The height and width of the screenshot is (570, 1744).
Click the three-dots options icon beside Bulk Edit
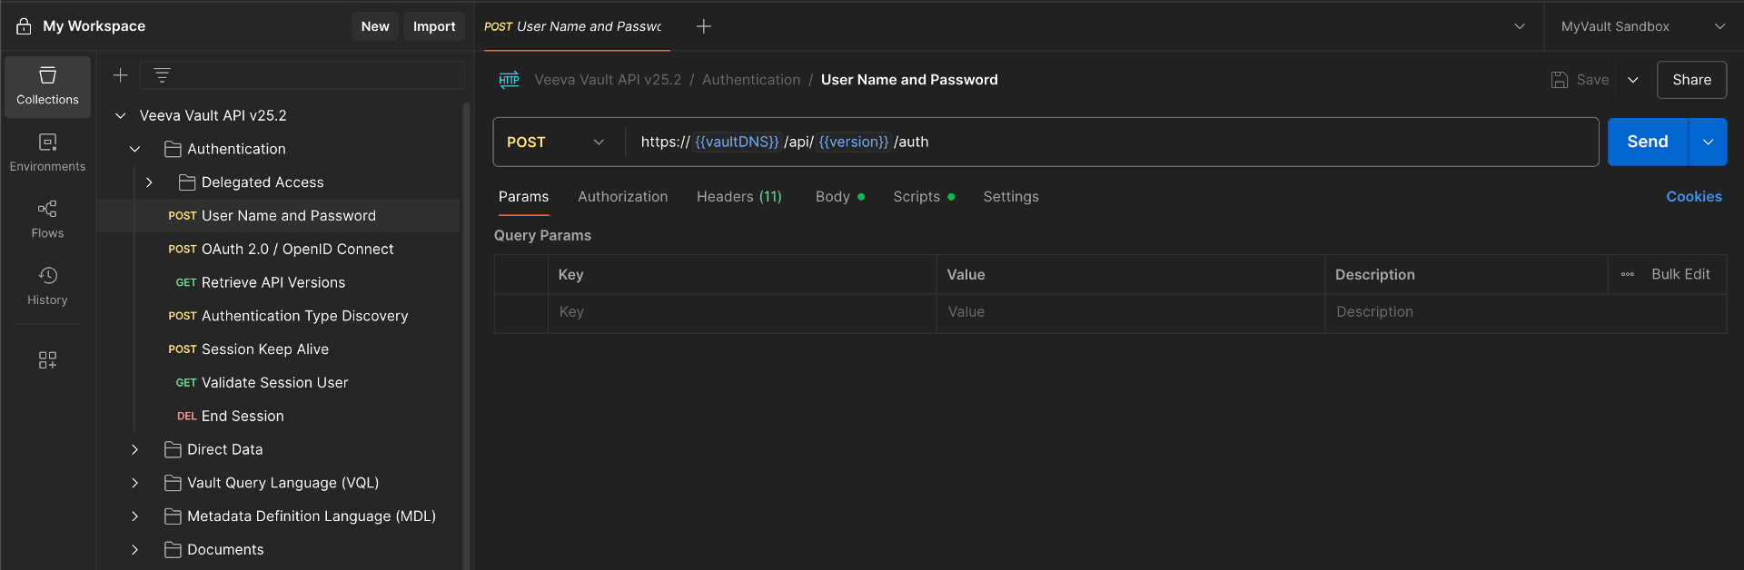point(1627,274)
